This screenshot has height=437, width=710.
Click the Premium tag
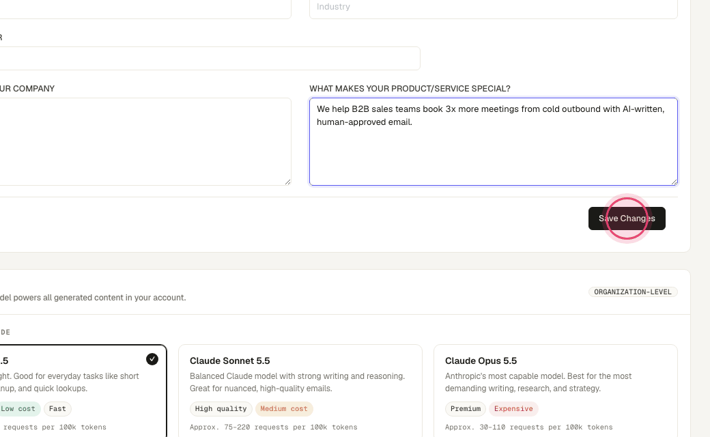point(466,409)
